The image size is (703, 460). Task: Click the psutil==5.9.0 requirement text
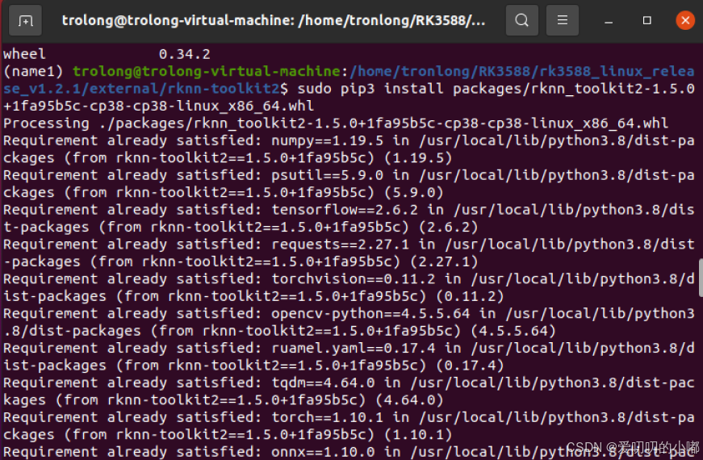pyautogui.click(x=328, y=175)
